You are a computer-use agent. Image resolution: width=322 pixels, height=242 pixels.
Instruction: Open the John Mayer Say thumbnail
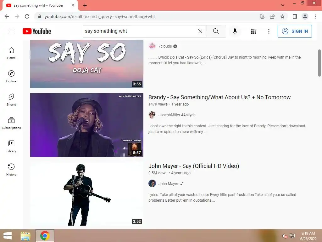tap(87, 194)
